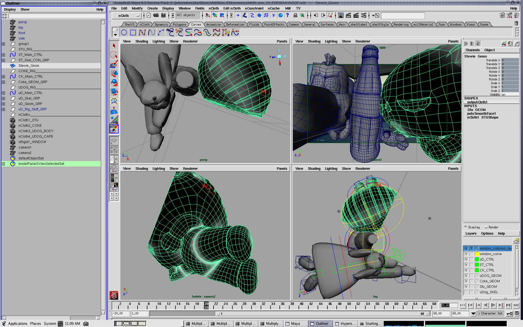This screenshot has height=327, width=523.
Task: Toggle visibility of uD_CTRL layer
Action: coord(466,259)
